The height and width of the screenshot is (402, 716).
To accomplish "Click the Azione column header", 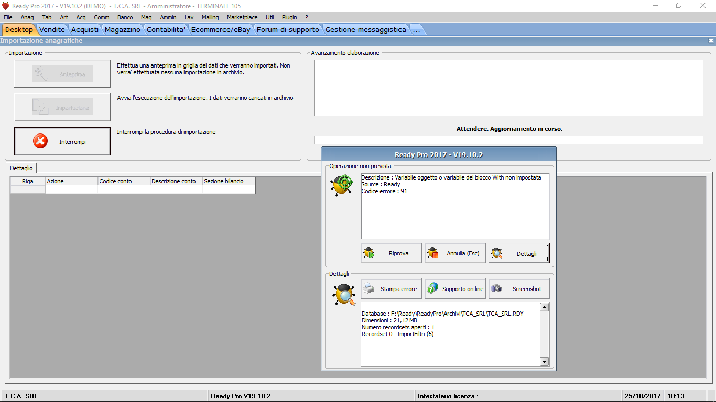I will tap(72, 181).
